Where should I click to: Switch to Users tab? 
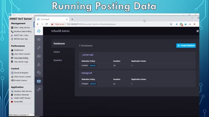56,52
